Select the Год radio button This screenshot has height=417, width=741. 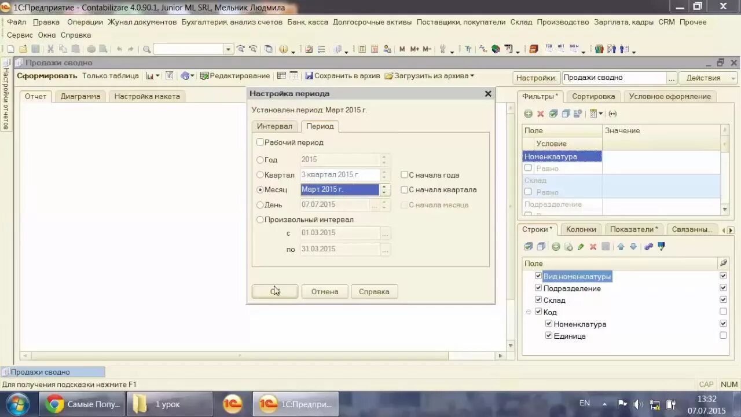click(260, 160)
